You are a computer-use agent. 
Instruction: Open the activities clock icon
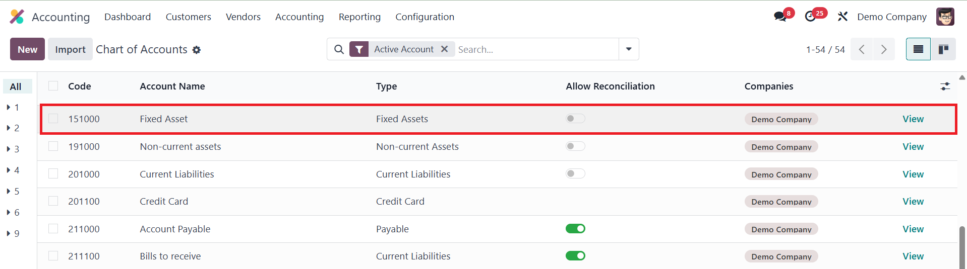(811, 17)
